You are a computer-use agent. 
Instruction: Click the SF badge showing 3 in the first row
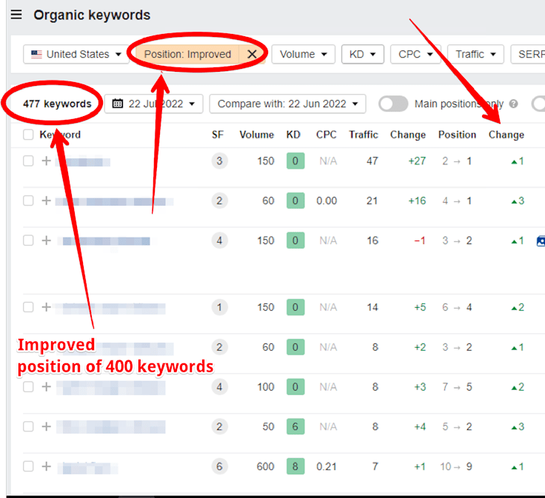pos(219,161)
